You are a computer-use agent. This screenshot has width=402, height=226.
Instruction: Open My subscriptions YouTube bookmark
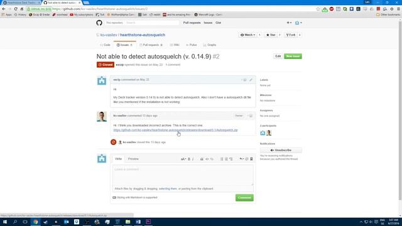click(82, 14)
